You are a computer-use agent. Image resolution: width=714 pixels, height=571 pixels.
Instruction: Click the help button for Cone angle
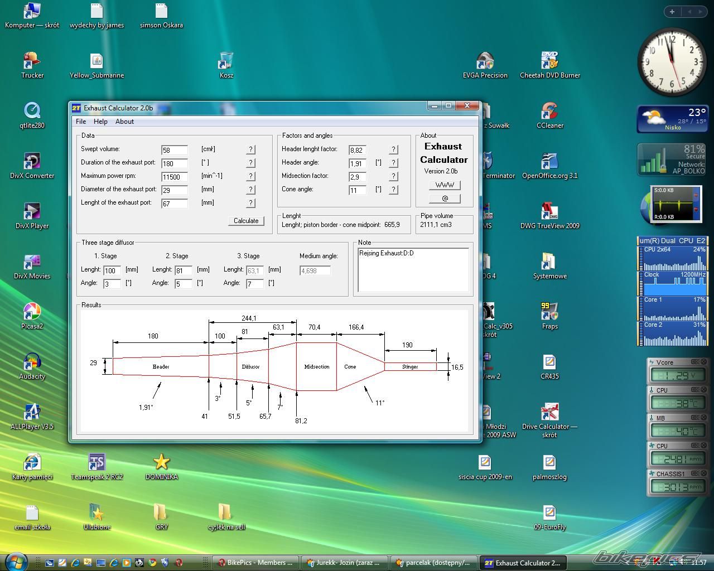pos(394,190)
